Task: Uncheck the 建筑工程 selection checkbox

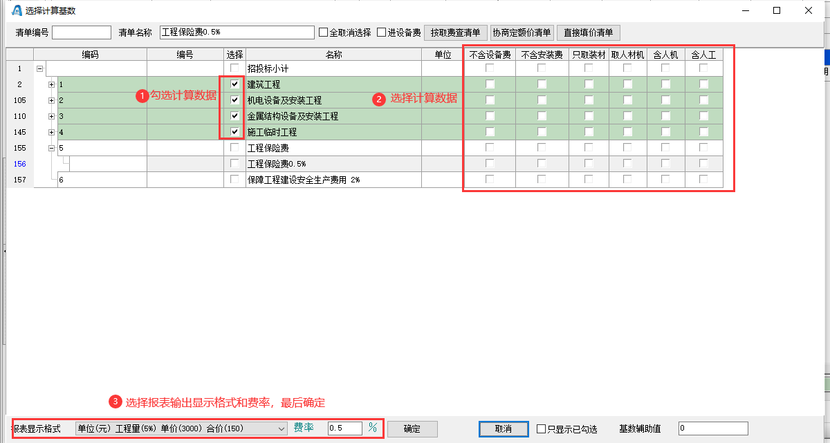Action: tap(235, 84)
